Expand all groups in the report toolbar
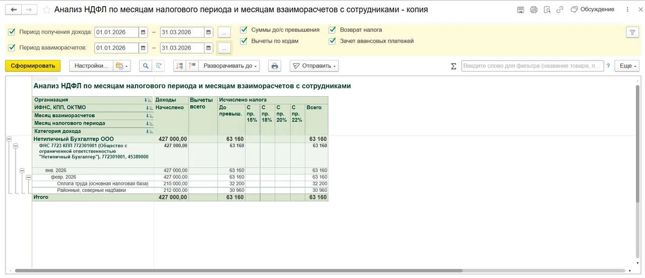 coord(192,65)
